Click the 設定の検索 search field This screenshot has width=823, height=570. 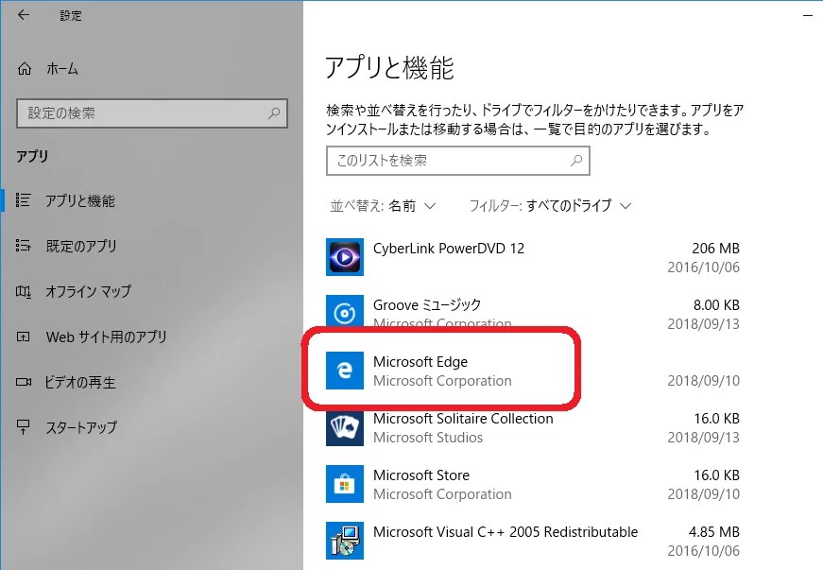(x=152, y=112)
